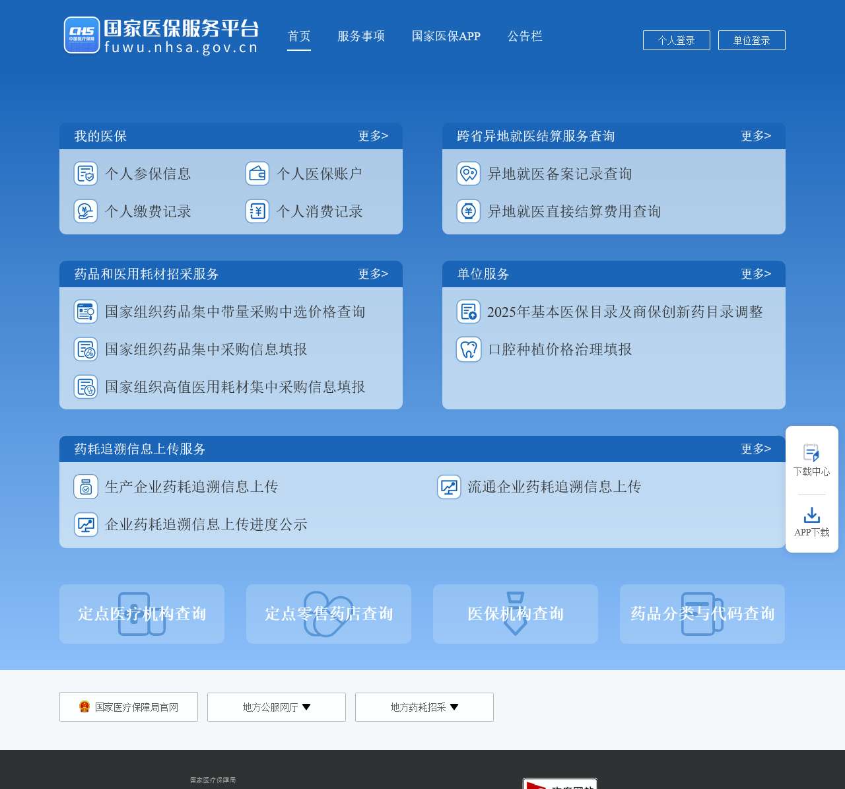Select the 个人参保信息 shield icon

coord(86,173)
